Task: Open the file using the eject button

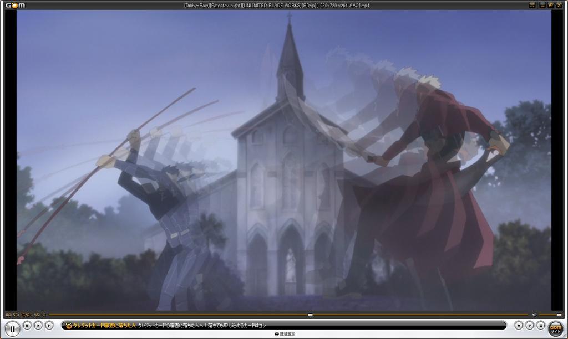Action: tap(519, 326)
